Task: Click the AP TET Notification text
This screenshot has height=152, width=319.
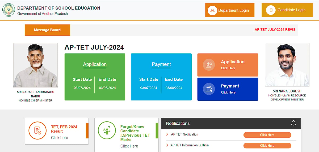Action: 184,134
